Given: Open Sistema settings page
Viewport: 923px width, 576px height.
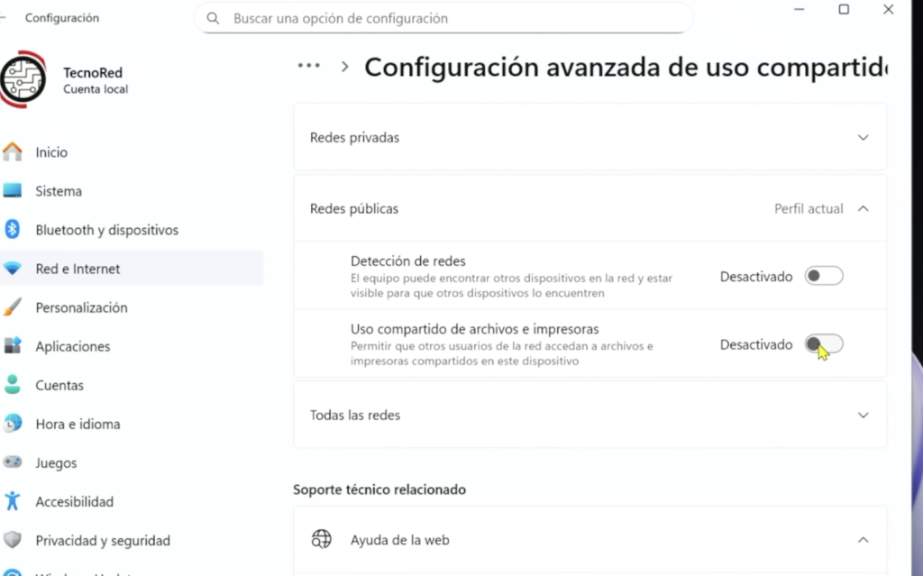Looking at the screenshot, I should tap(132, 191).
